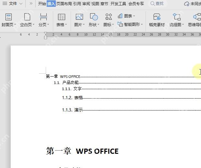
Task: Expand the Picture (图片) dropdown arrow
Action: coord(84,25)
